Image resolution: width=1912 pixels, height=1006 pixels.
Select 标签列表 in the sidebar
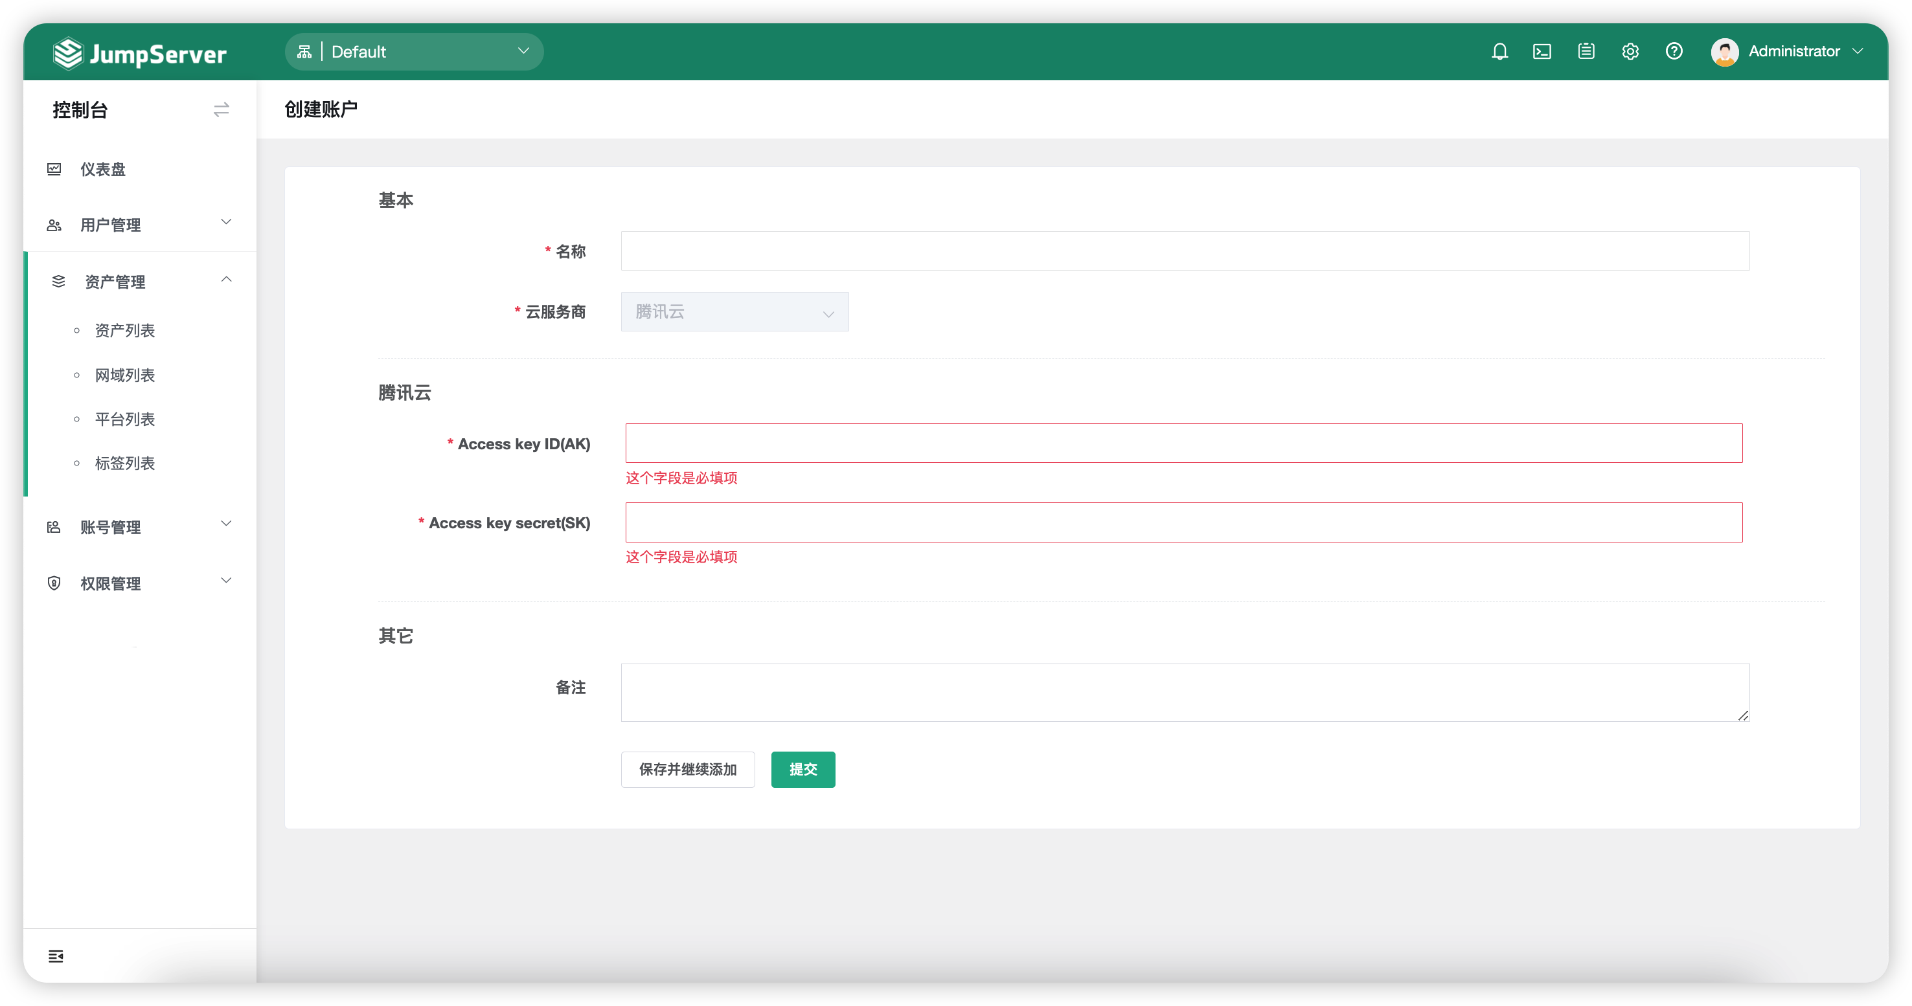pyautogui.click(x=124, y=463)
